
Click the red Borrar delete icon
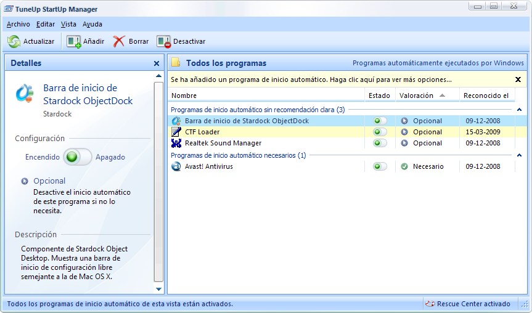[119, 41]
